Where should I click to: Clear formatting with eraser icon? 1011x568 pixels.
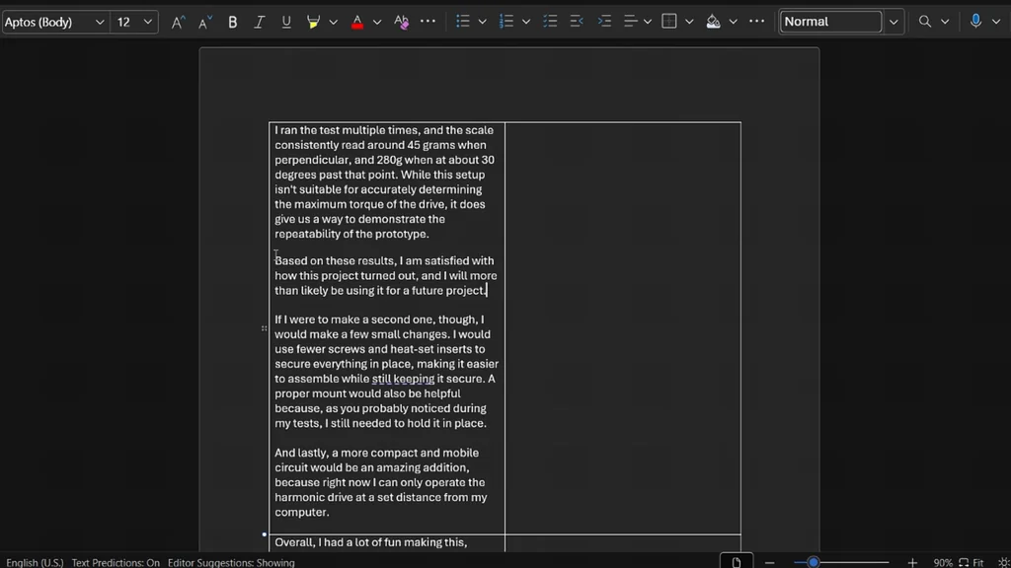coord(401,22)
